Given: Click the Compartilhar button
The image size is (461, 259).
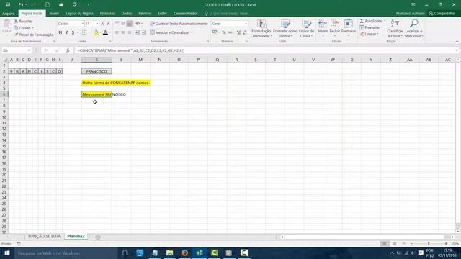Looking at the screenshot, I should click(x=442, y=14).
